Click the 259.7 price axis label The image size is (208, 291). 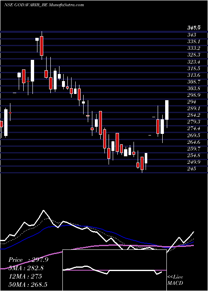click(x=193, y=149)
